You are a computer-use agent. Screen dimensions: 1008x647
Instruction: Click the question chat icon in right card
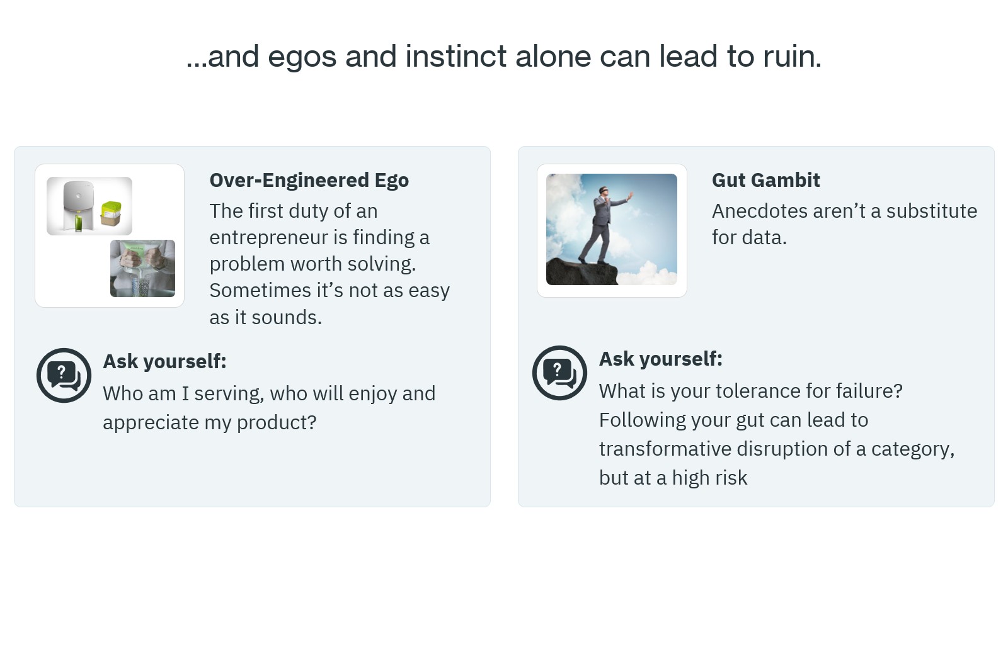pyautogui.click(x=559, y=373)
